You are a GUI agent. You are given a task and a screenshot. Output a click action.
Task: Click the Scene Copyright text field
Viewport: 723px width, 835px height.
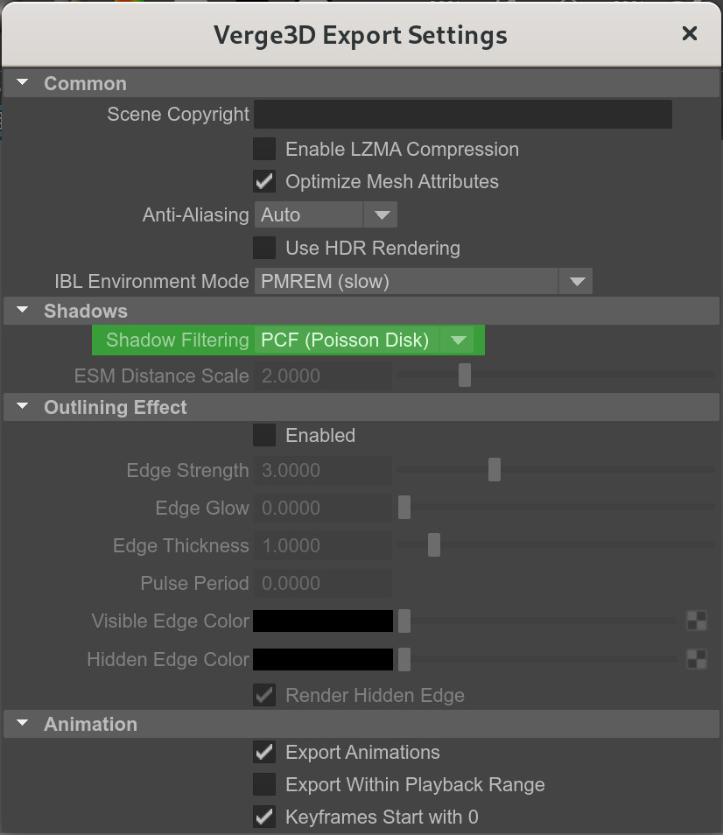coord(463,114)
